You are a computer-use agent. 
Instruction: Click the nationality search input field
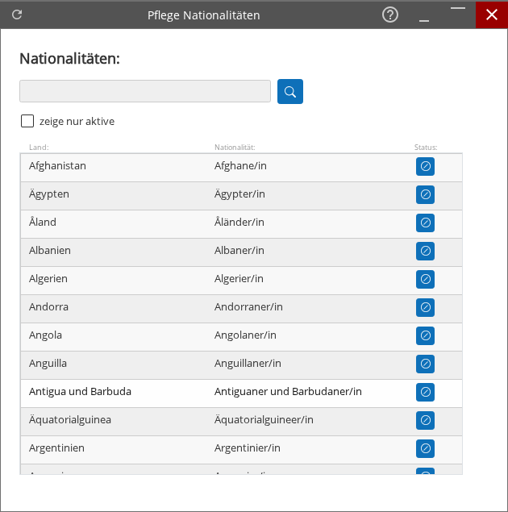tap(145, 91)
